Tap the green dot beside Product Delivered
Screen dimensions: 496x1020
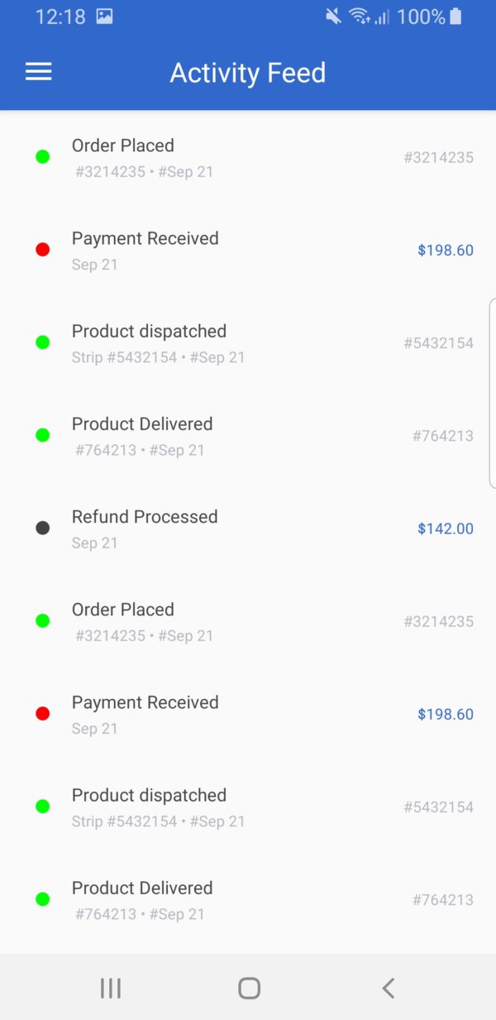[x=43, y=434]
